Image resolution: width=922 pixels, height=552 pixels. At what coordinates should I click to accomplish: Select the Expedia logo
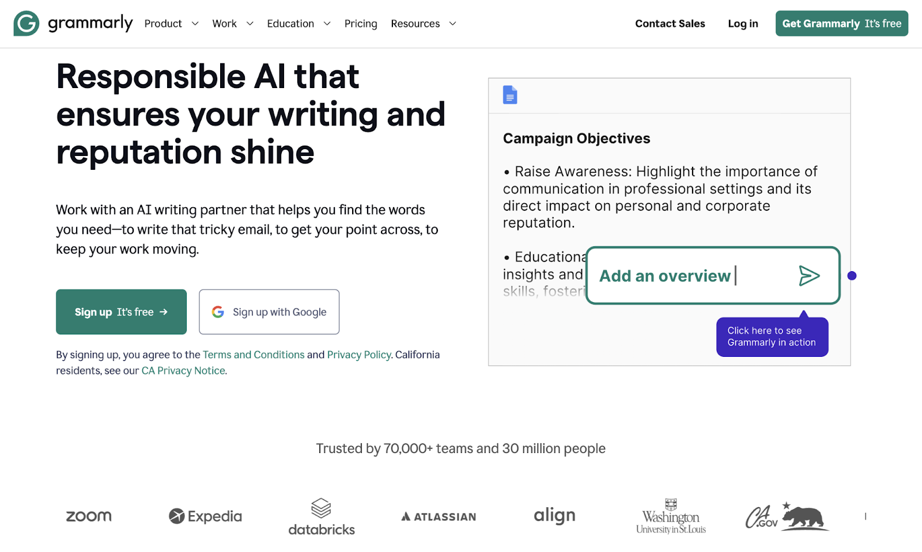pyautogui.click(x=205, y=516)
